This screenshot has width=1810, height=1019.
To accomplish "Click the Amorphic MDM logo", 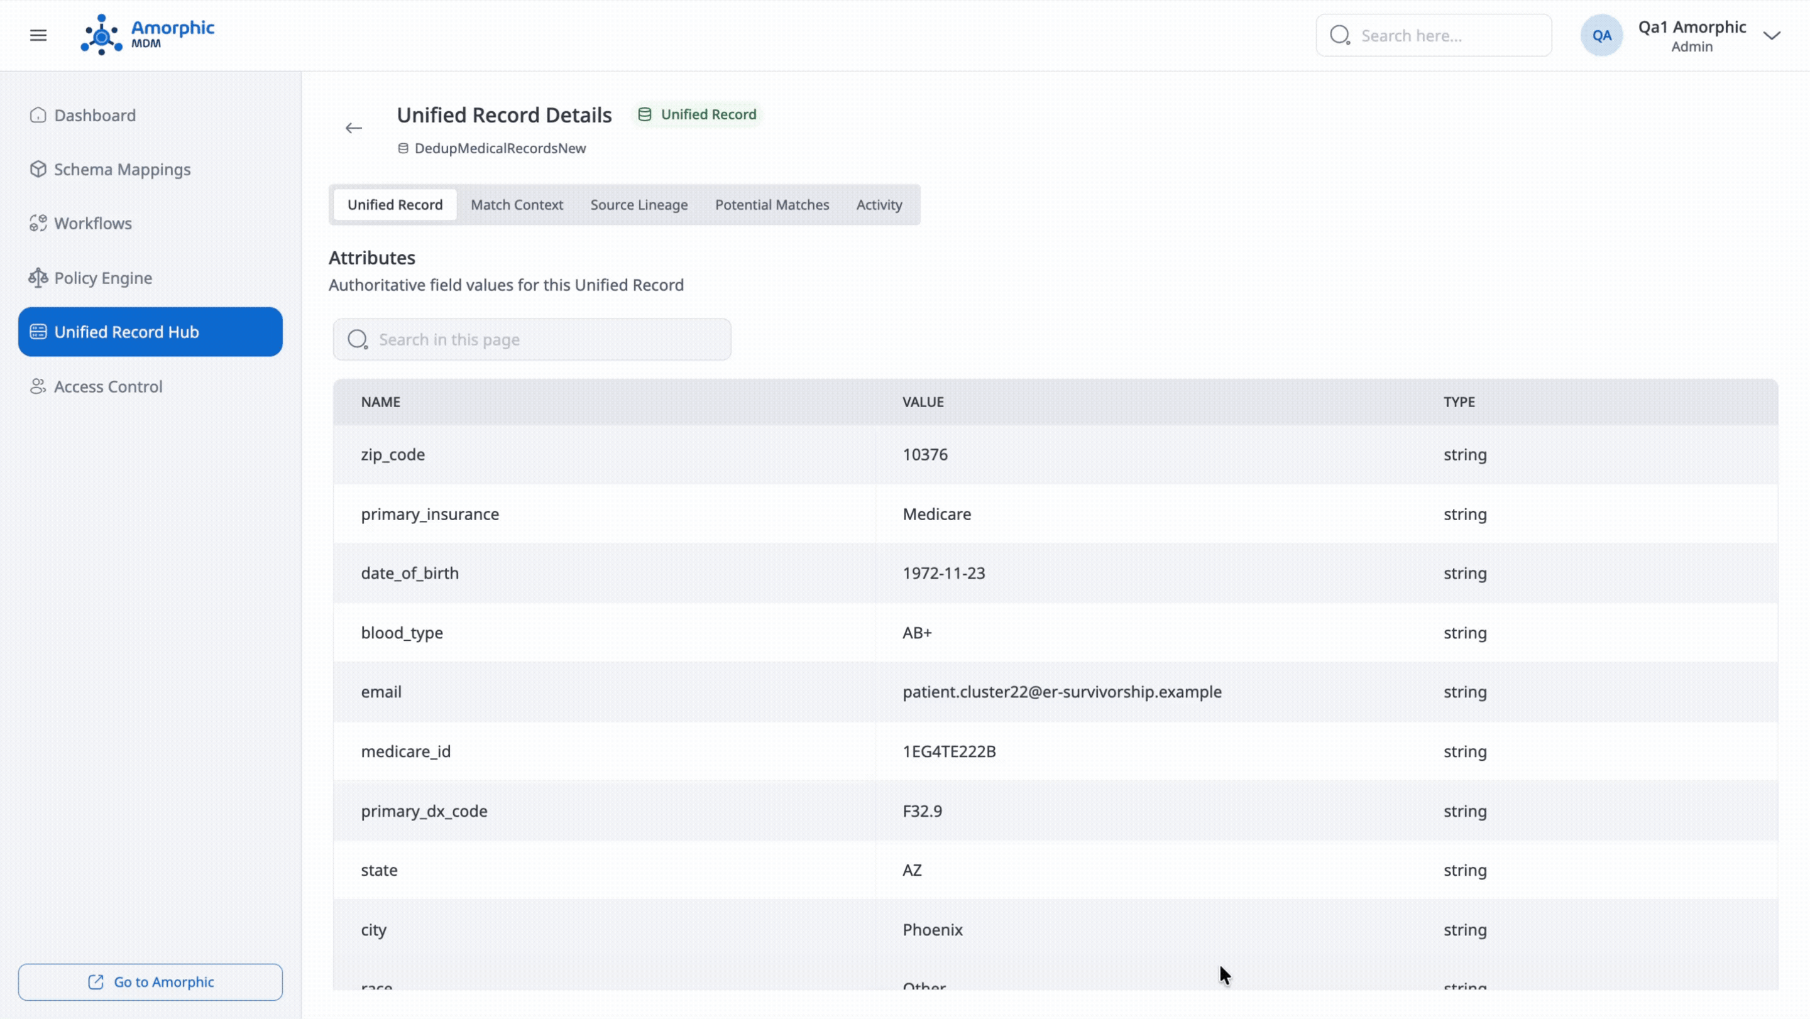I will coord(148,35).
